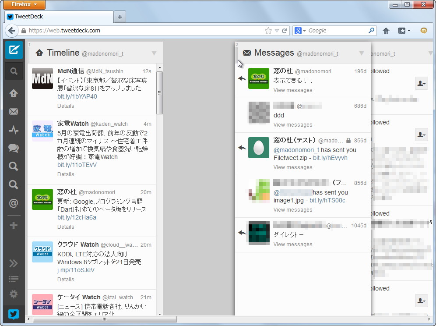Screen dimensions: 436x326
Task: Open a new browser tab with the plus button
Action: point(120,17)
